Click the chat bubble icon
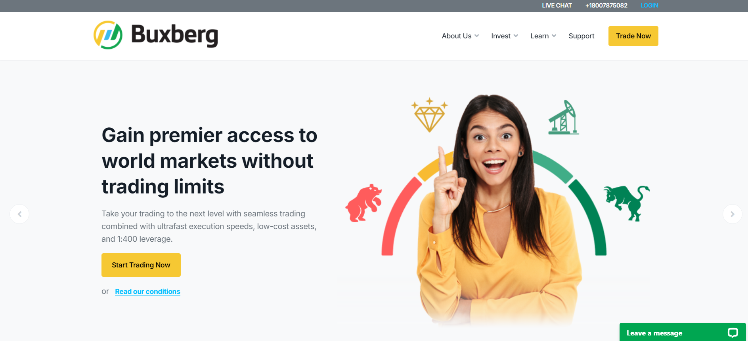Image resolution: width=748 pixels, height=341 pixels. [x=733, y=333]
